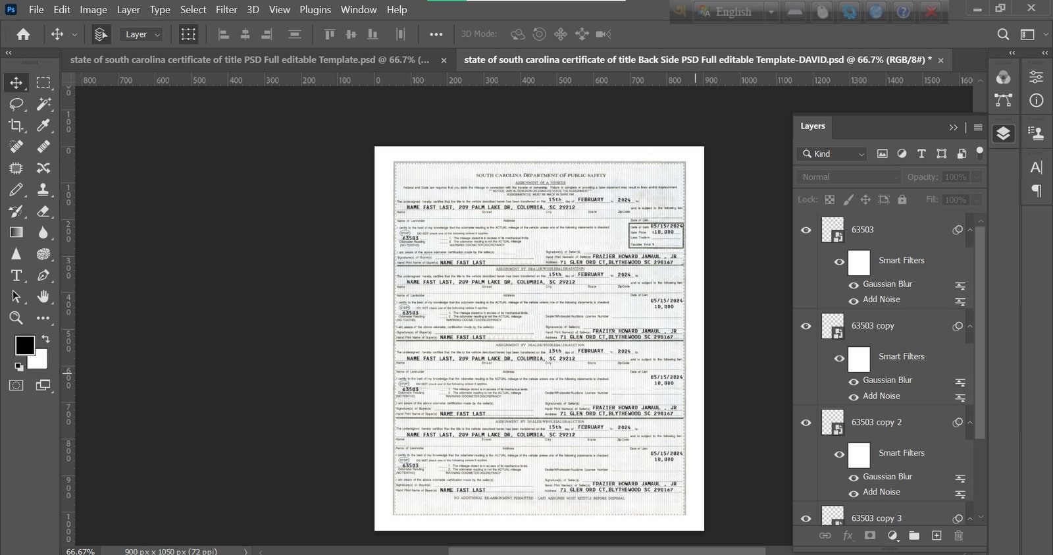Switch to the first certificate Template.psd tab

[249, 60]
